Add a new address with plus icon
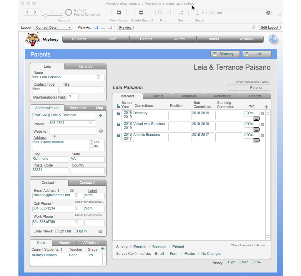 [100, 116]
